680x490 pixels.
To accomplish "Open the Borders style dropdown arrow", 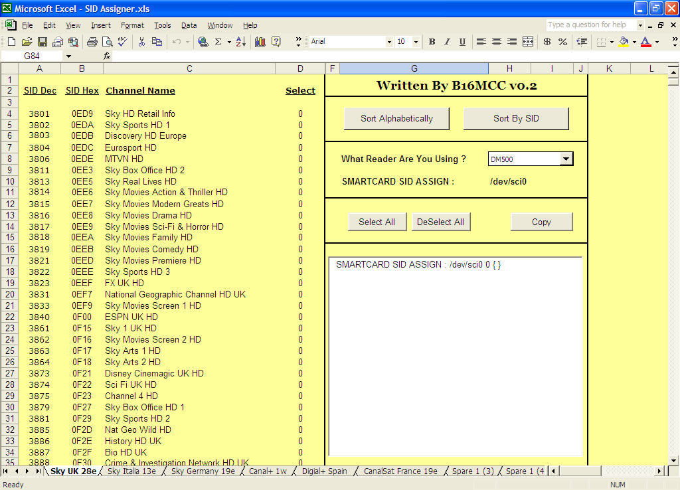I will click(x=612, y=42).
